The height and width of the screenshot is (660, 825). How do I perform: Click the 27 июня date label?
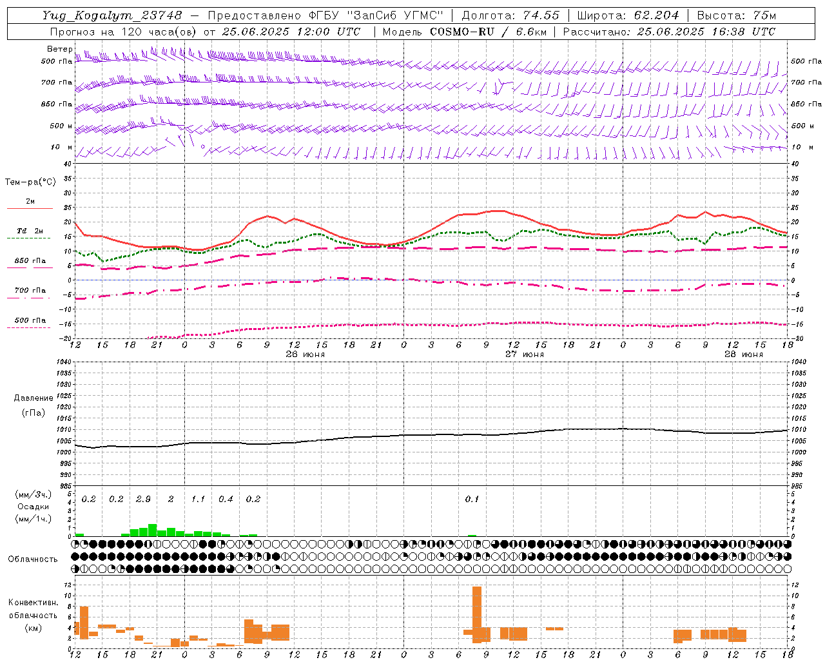click(525, 354)
